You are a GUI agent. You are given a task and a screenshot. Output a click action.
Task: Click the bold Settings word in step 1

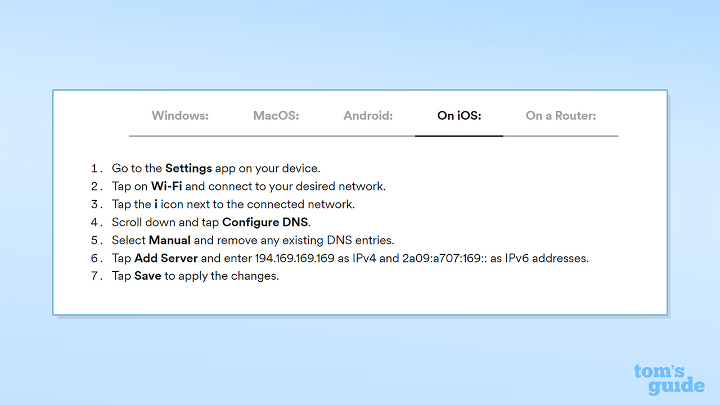point(188,168)
